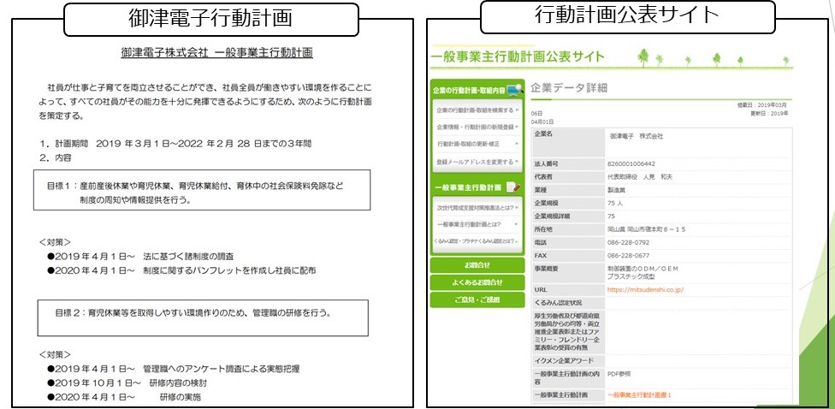Open 登録メールアドレスを変更する menu item
Viewport: 835px width, 409px height.
click(x=477, y=162)
